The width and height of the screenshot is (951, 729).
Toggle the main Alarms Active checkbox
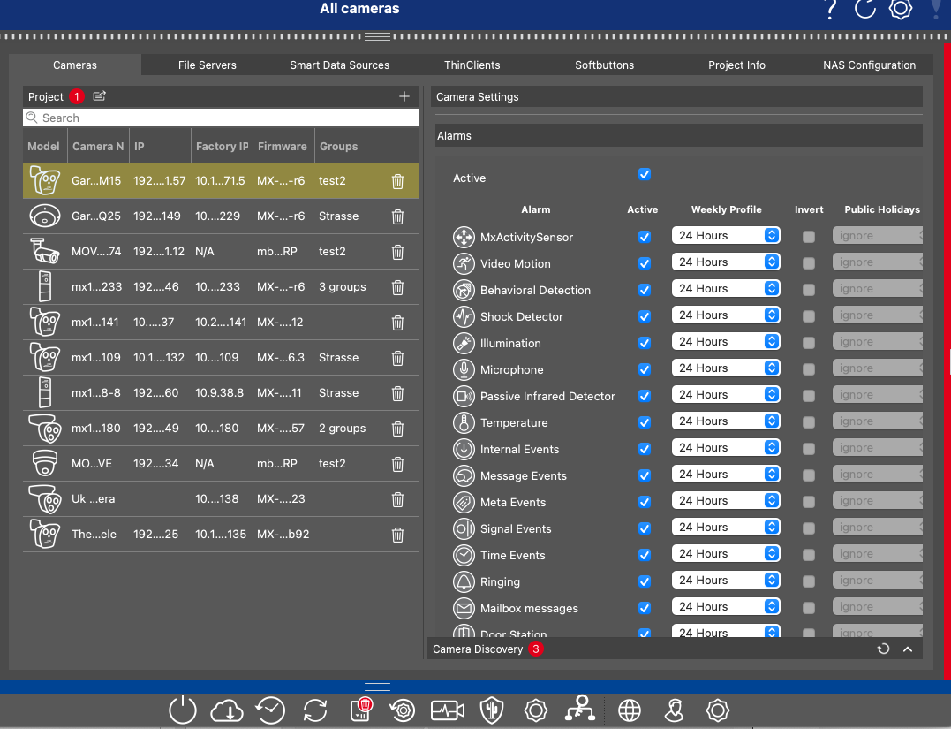tap(645, 174)
